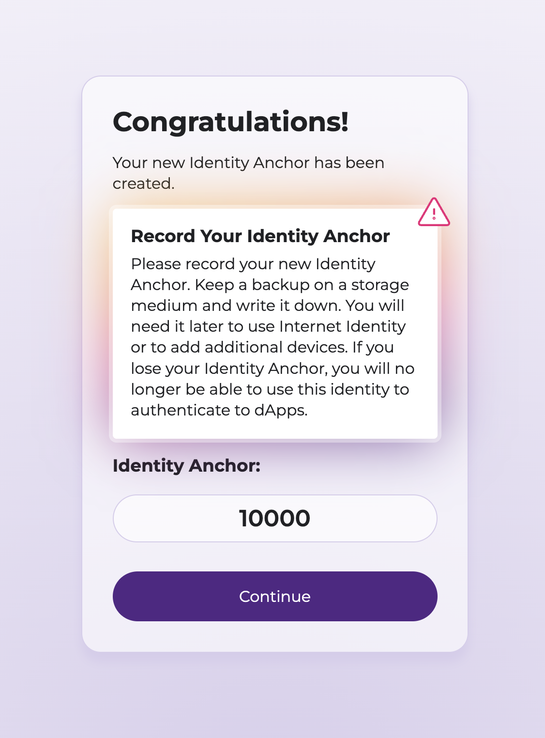Click the word 'created.' under the heading
This screenshot has width=545, height=738.
point(144,184)
